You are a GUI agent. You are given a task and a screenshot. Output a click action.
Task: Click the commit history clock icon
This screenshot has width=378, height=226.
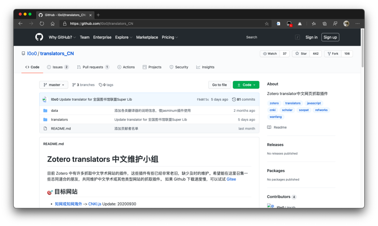234,100
